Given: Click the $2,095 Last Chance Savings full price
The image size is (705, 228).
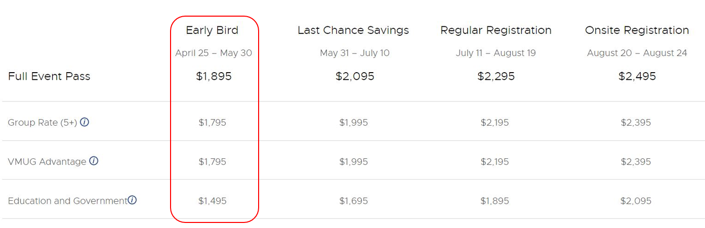Looking at the screenshot, I should (x=355, y=76).
